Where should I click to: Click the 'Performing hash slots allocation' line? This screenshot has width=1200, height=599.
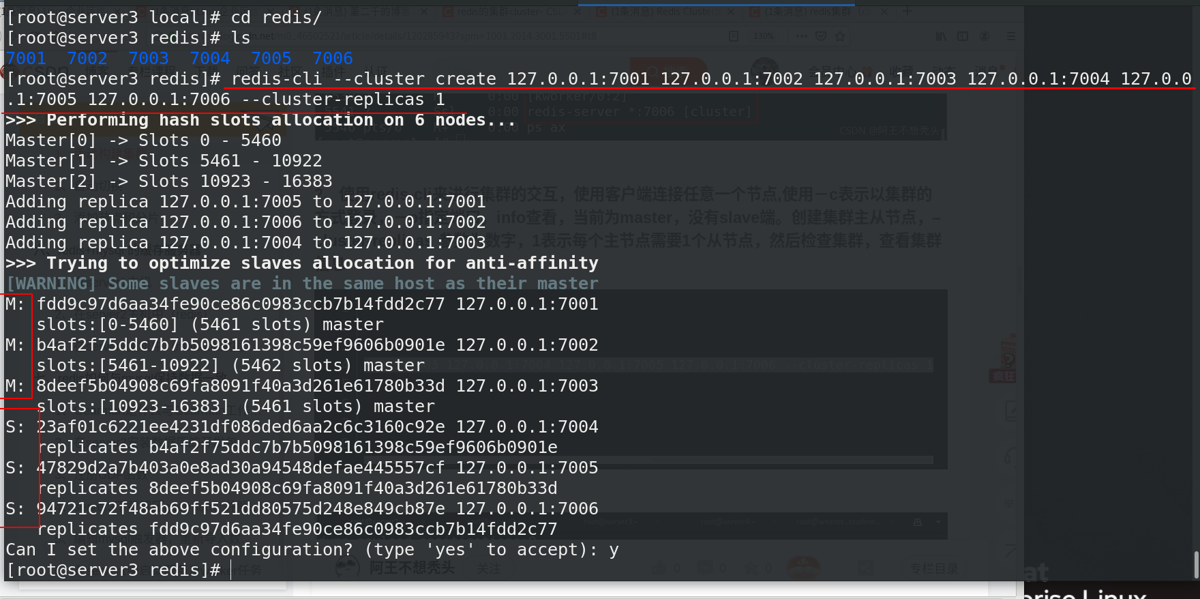260,120
